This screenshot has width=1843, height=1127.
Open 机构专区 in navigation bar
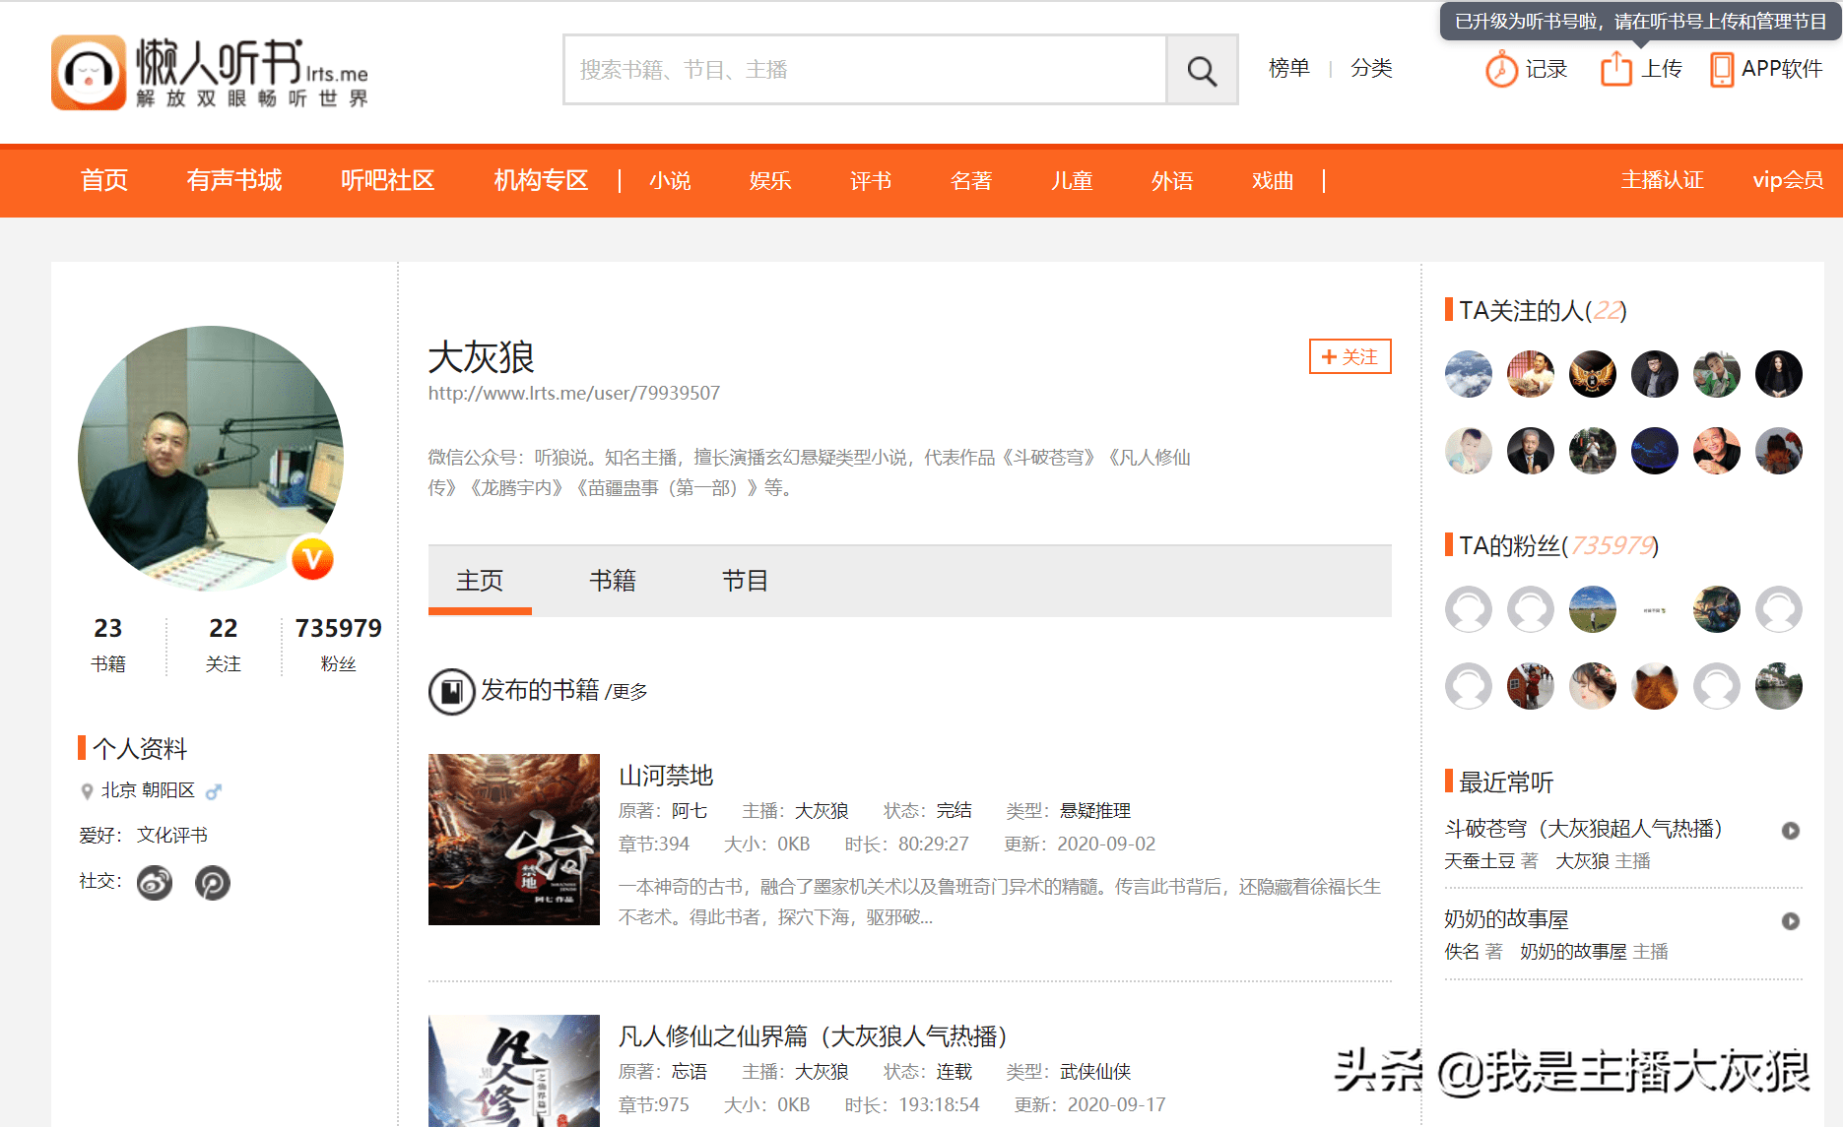[541, 180]
